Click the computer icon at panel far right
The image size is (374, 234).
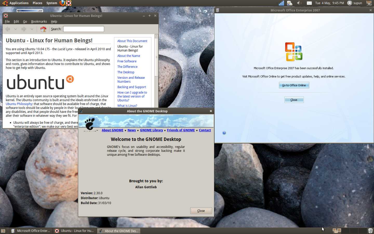pos(369,3)
